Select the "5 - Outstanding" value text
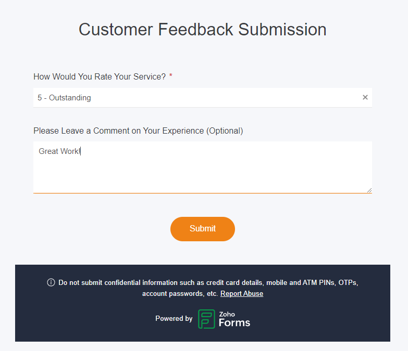408x351 pixels. (x=64, y=98)
